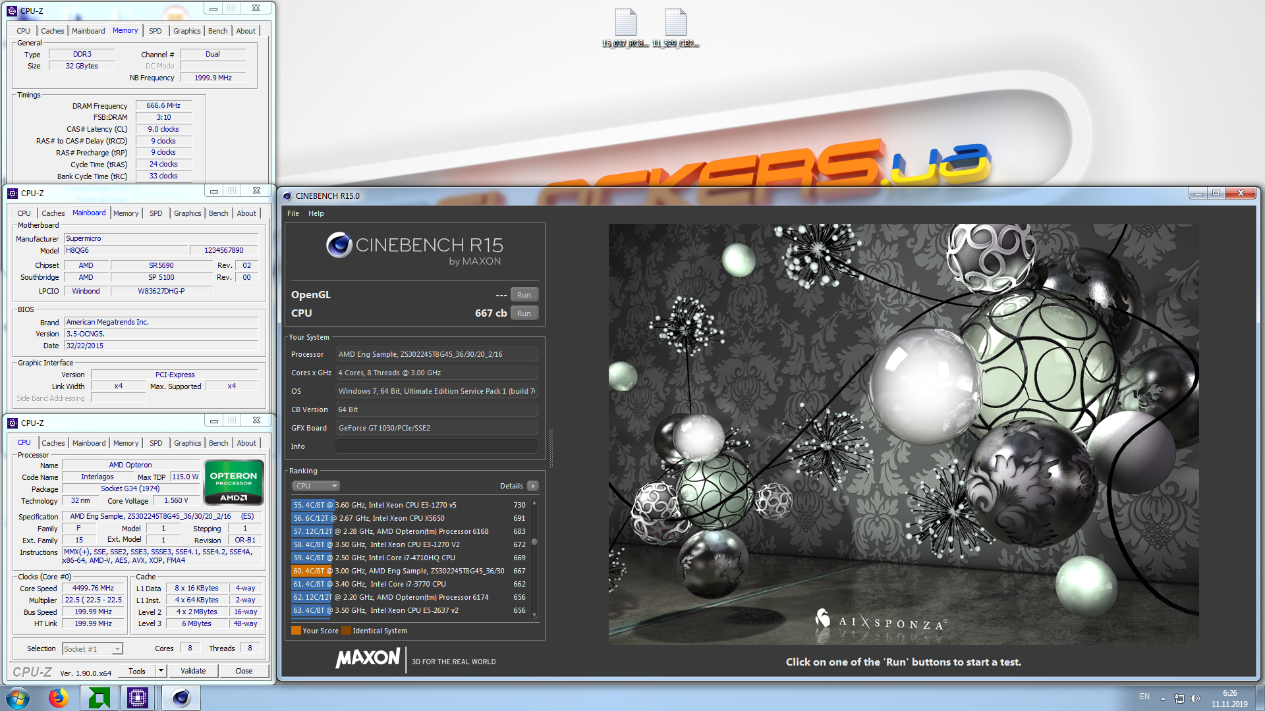Maximize the Cinebench window
Viewport: 1265px width, 711px height.
(1216, 193)
